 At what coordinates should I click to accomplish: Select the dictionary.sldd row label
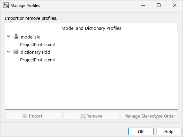coord(35,52)
